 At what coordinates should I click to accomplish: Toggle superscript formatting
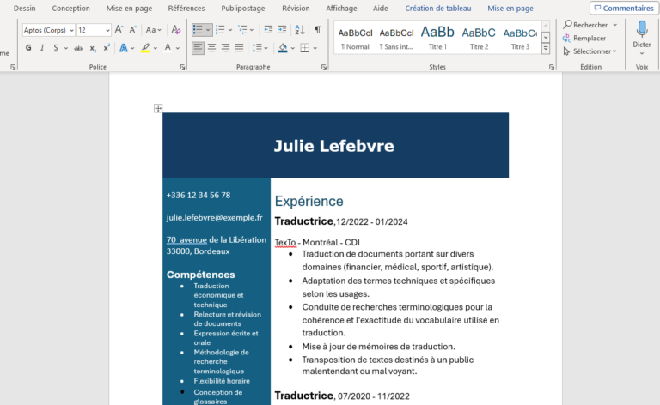[x=107, y=48]
